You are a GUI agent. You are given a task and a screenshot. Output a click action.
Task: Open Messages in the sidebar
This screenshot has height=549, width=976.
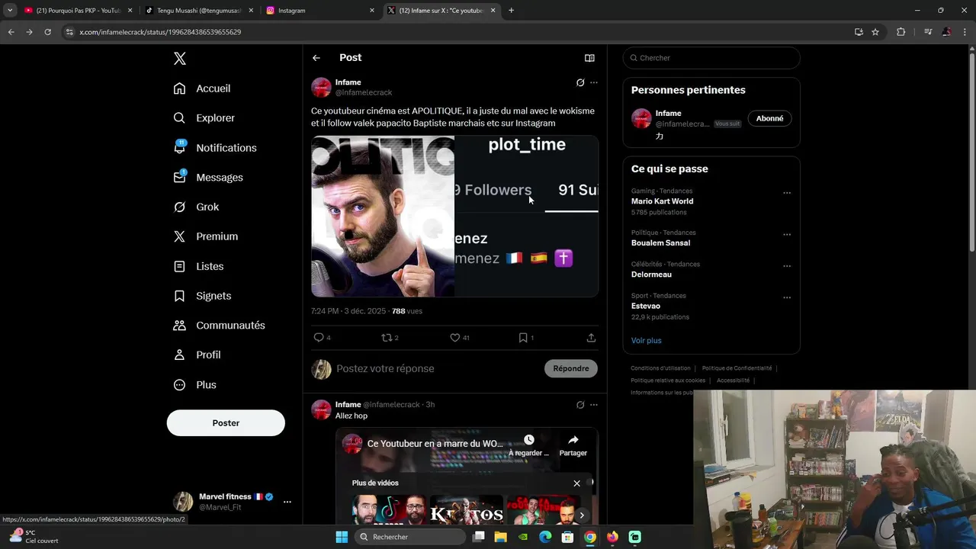[207, 178]
